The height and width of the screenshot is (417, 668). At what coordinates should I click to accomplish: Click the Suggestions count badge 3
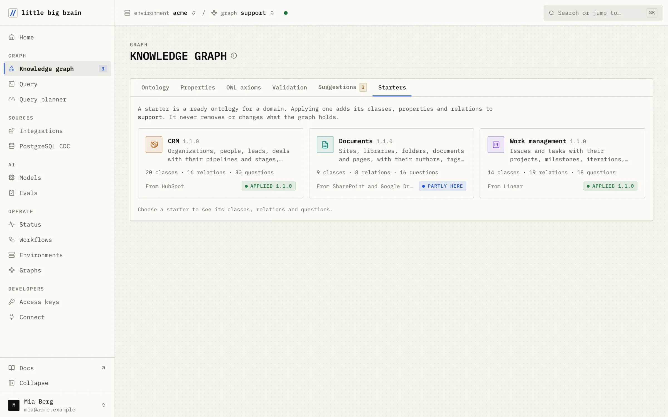pyautogui.click(x=363, y=87)
